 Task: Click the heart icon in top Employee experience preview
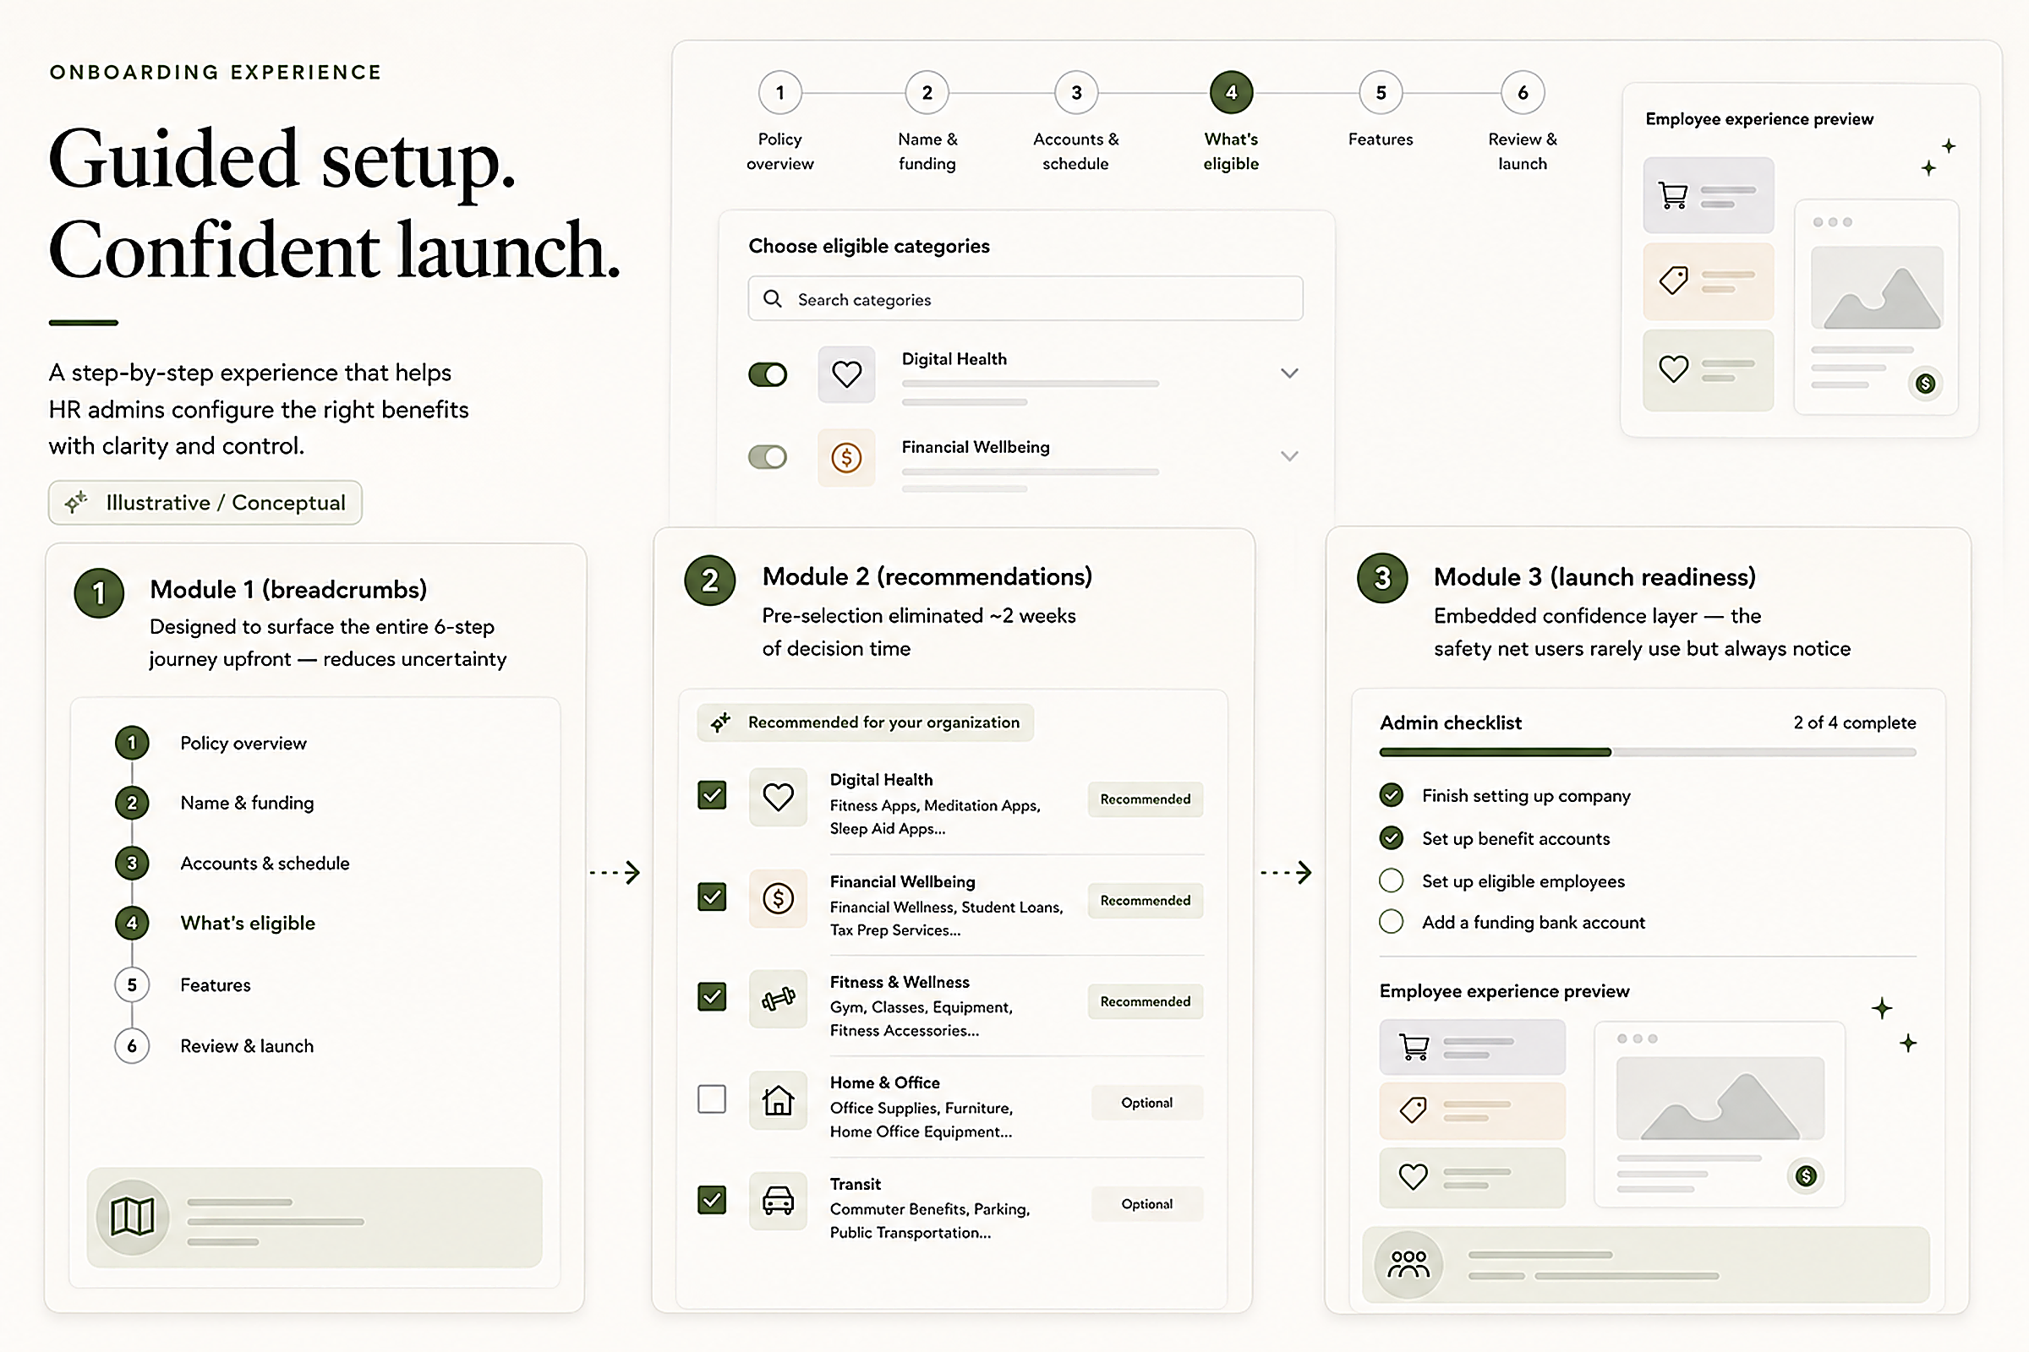(1674, 369)
